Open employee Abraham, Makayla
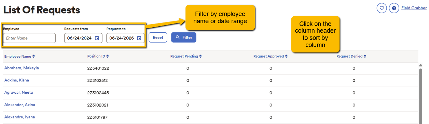Screen dimensions: 429x124 [22, 68]
